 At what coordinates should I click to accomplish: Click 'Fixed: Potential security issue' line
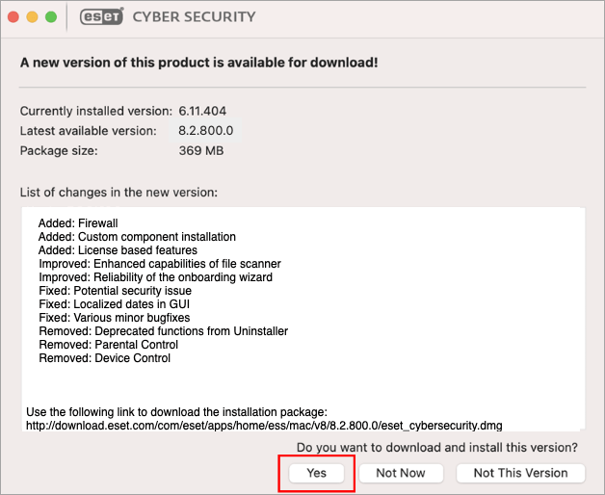click(x=115, y=291)
